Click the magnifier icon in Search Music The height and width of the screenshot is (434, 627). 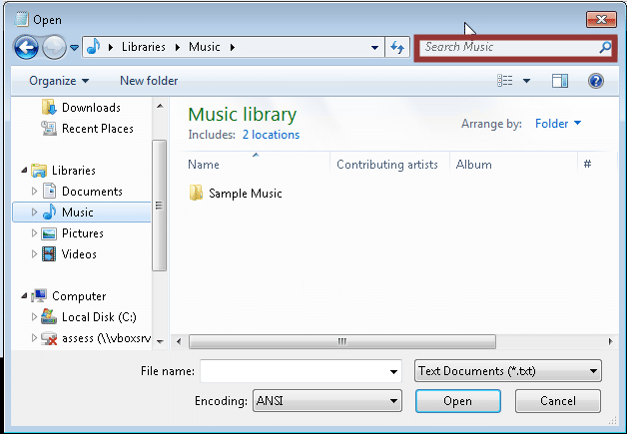coord(604,47)
